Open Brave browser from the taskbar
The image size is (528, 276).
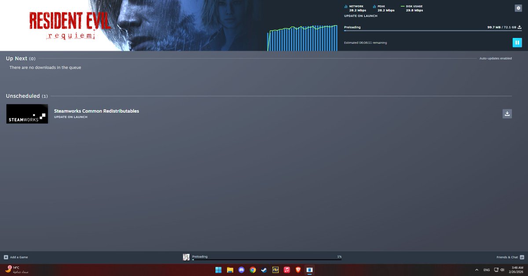tap(298, 270)
